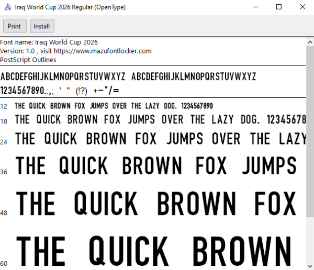Click the PostScript Outlines text
The width and height of the screenshot is (314, 270).
pos(28,60)
